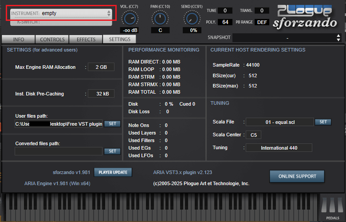This screenshot has height=222, width=346.
Task: Click the sforzando v1.981 text
Action: click(71, 172)
